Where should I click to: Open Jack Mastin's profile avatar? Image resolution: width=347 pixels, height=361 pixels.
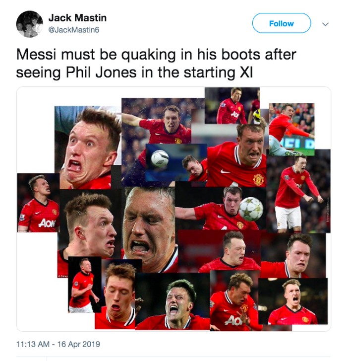[x=30, y=24]
